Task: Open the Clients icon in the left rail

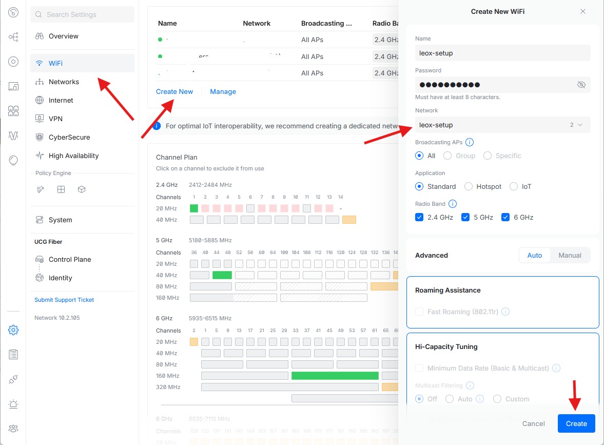Action: 13,111
